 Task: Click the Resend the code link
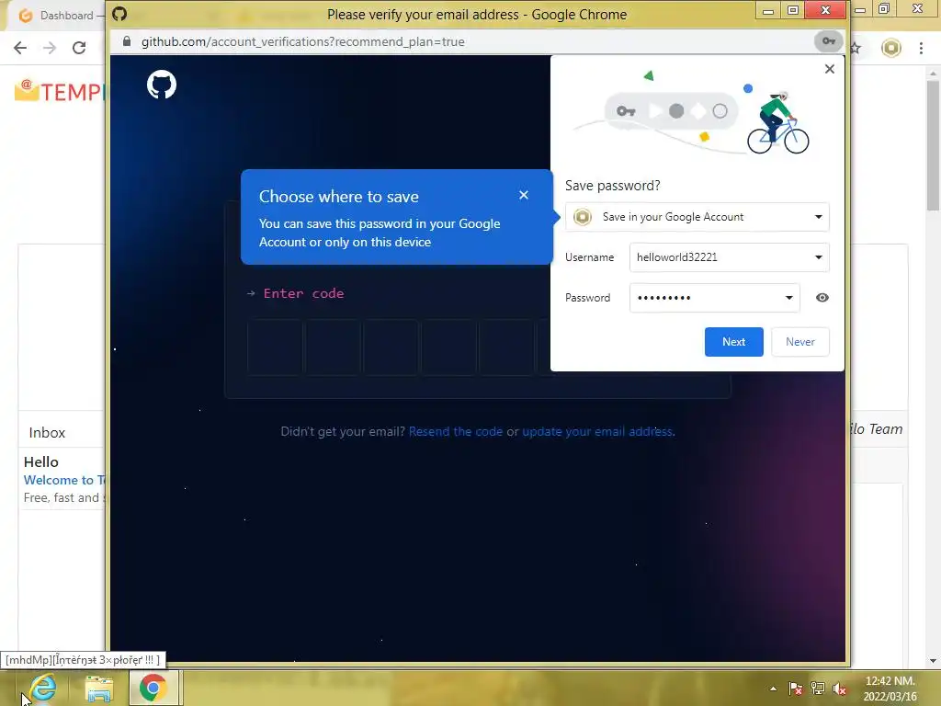456,432
